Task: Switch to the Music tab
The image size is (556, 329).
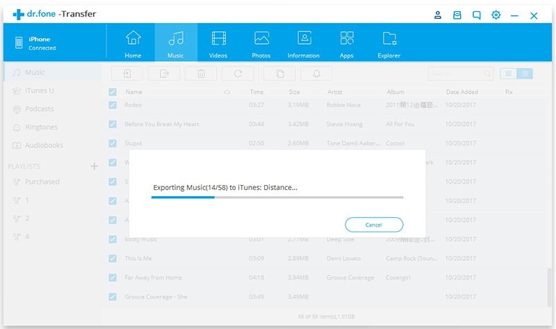Action: pos(176,43)
